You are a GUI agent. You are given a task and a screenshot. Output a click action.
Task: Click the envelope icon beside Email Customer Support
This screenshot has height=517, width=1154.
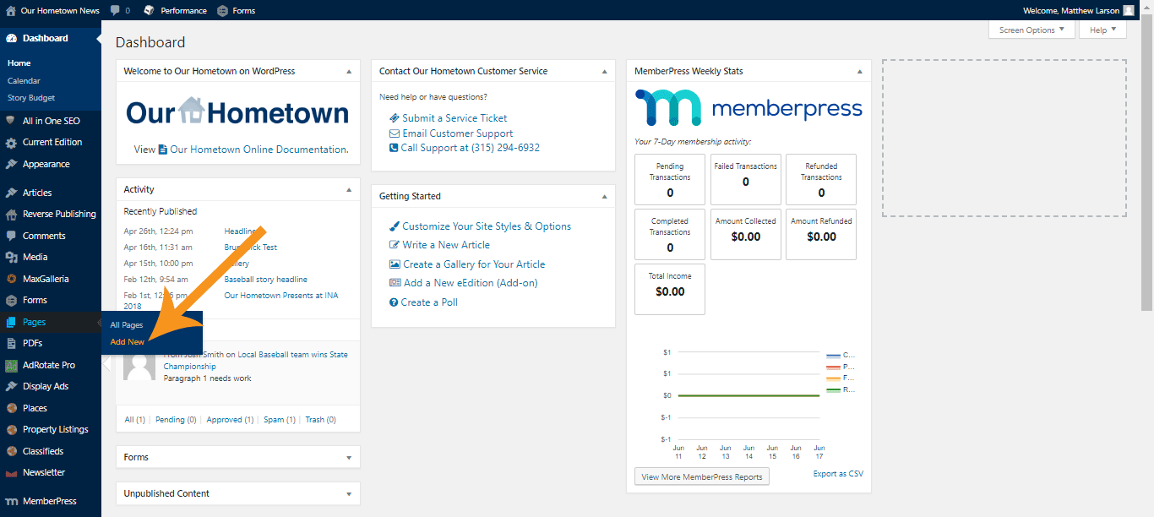[x=395, y=133]
